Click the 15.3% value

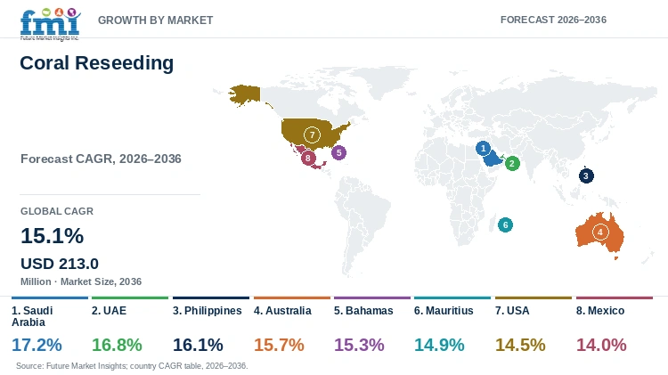(359, 345)
